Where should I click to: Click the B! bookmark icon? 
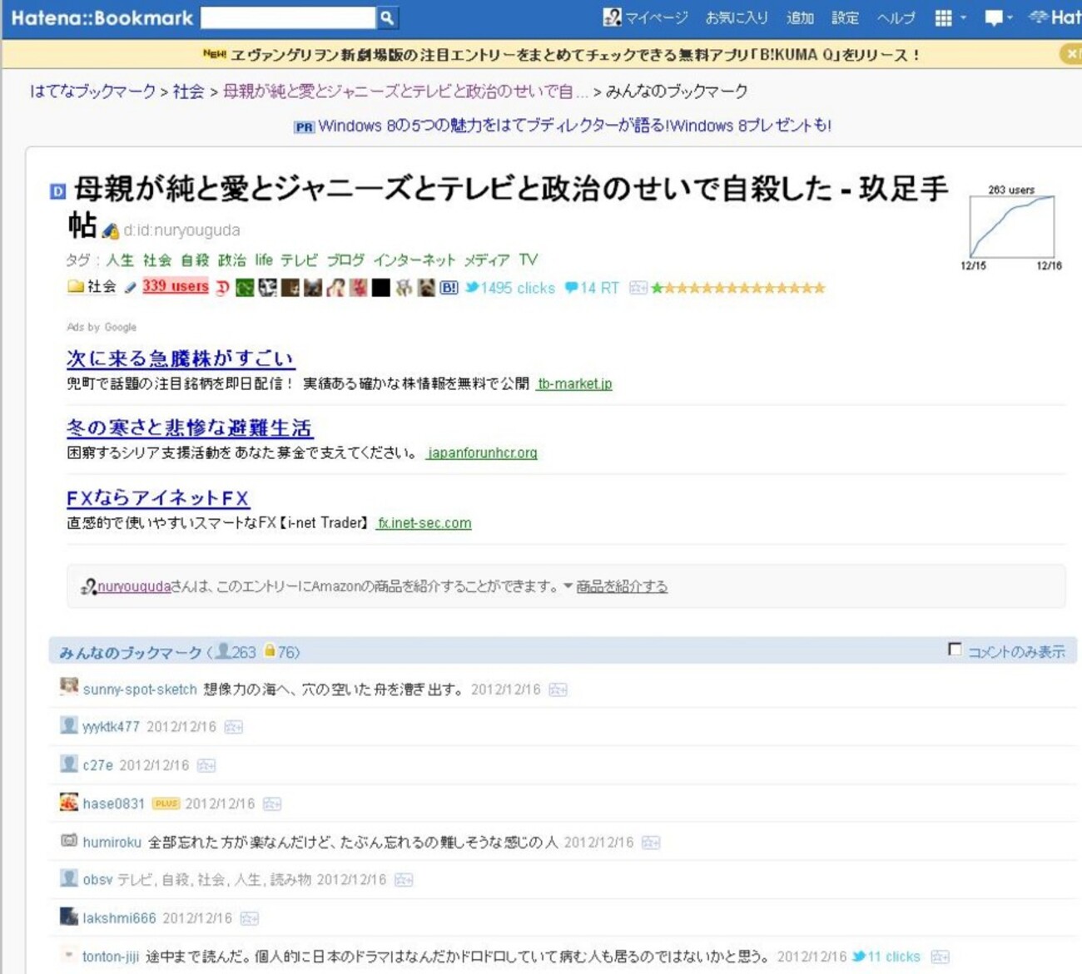tap(449, 288)
